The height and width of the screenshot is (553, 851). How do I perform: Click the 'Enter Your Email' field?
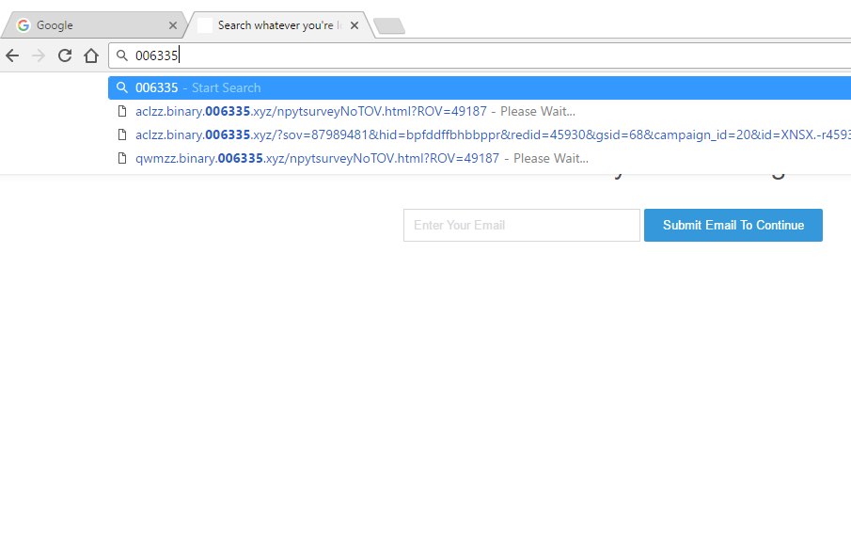click(x=521, y=225)
